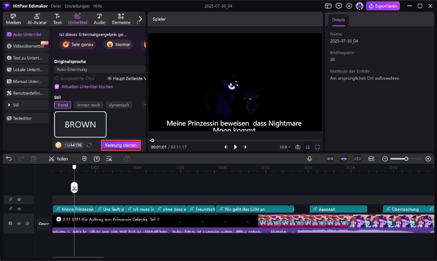Open the Elemente tab
Image resolution: width=437 pixels, height=261 pixels.
[x=121, y=19]
